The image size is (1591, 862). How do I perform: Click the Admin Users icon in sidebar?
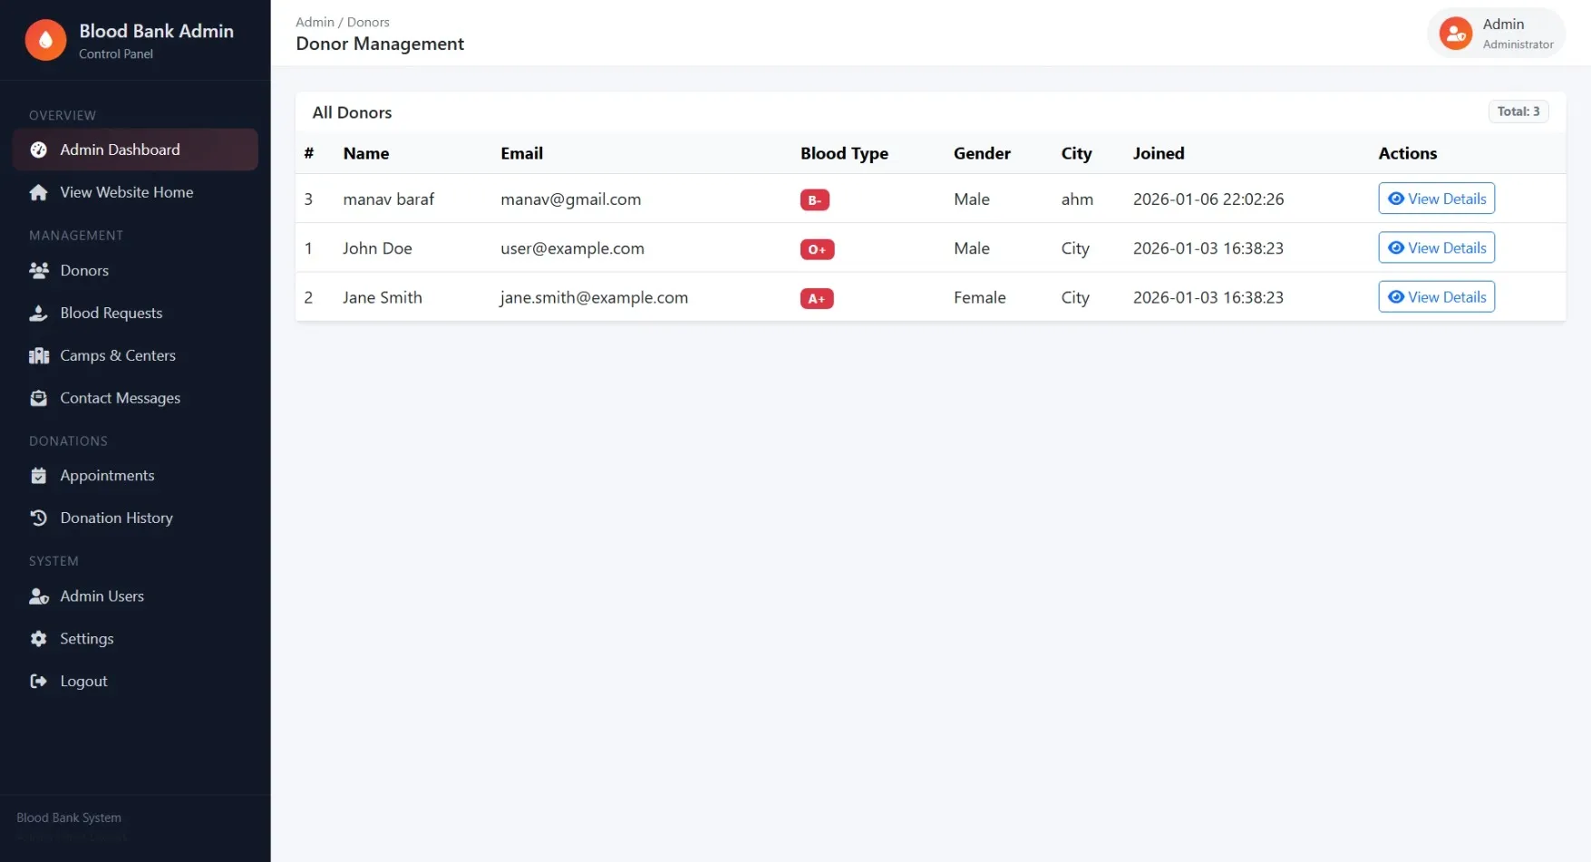point(37,596)
